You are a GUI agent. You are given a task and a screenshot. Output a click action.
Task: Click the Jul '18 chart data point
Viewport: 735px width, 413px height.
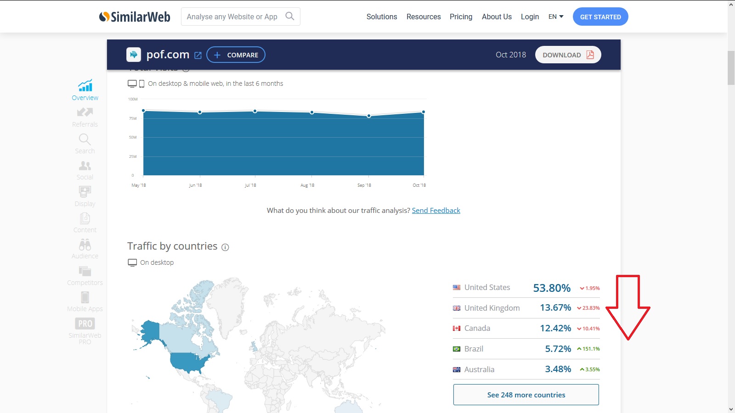(255, 111)
